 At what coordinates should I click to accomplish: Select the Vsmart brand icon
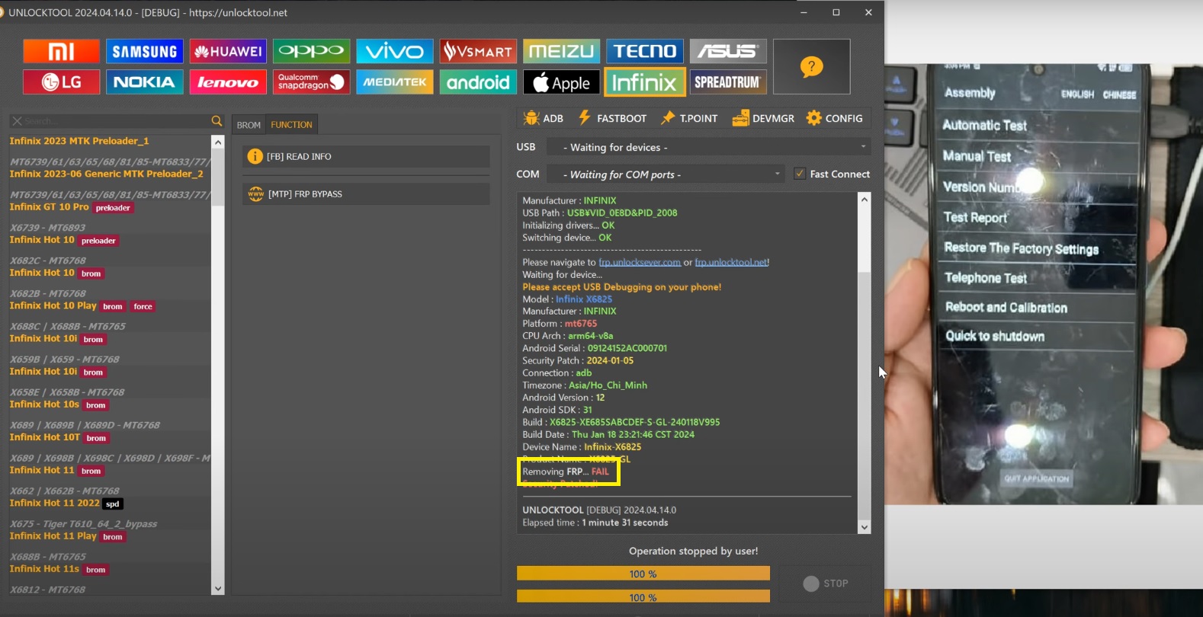pyautogui.click(x=478, y=51)
